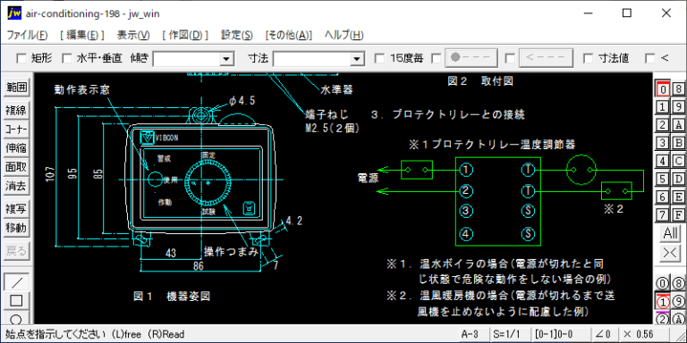This screenshot has width=687, height=343.
Task: Toggle the checkbox before the ●--- button
Action: point(437,58)
